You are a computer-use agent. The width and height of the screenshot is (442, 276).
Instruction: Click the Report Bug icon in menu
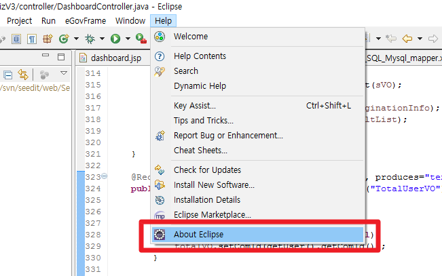pyautogui.click(x=160, y=136)
